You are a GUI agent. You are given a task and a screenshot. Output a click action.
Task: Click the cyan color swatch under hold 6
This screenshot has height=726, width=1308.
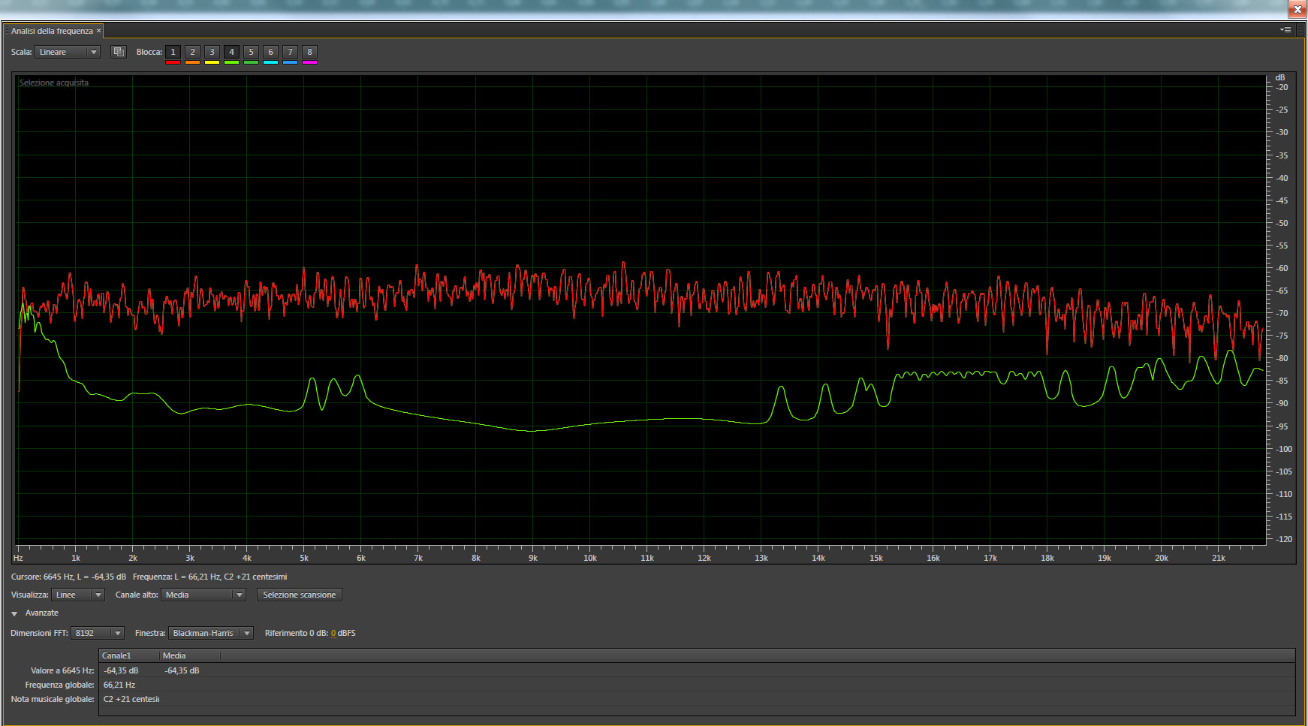270,62
